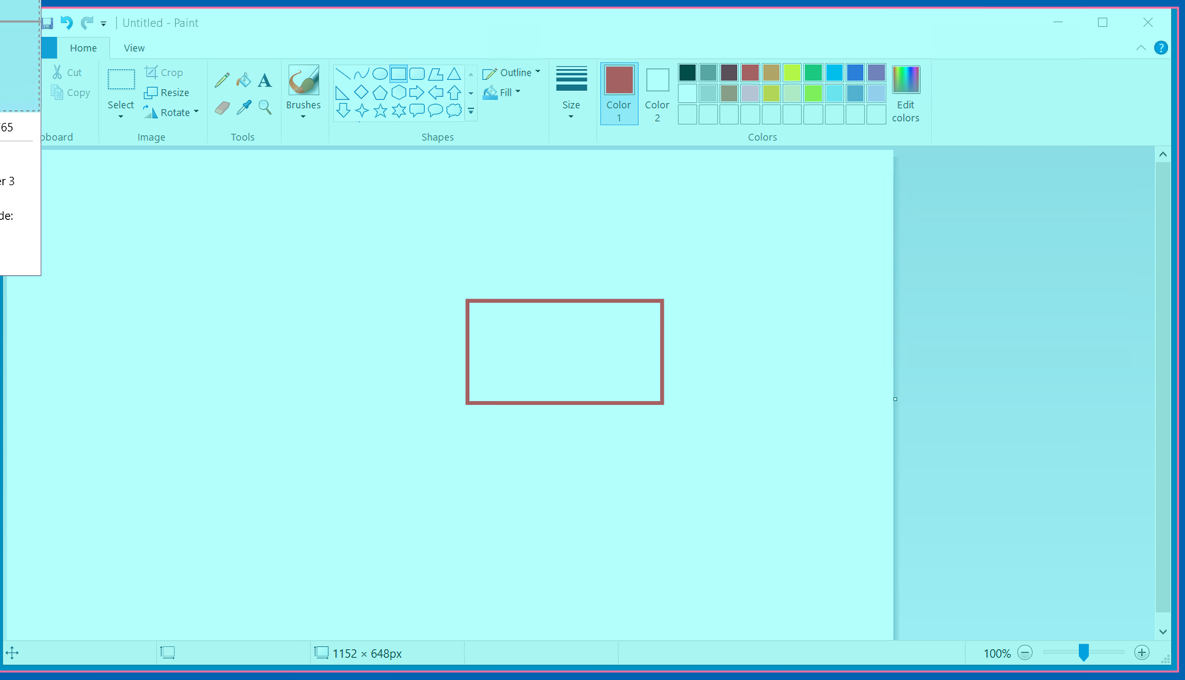Choose the Six-point star shape

[x=399, y=111]
